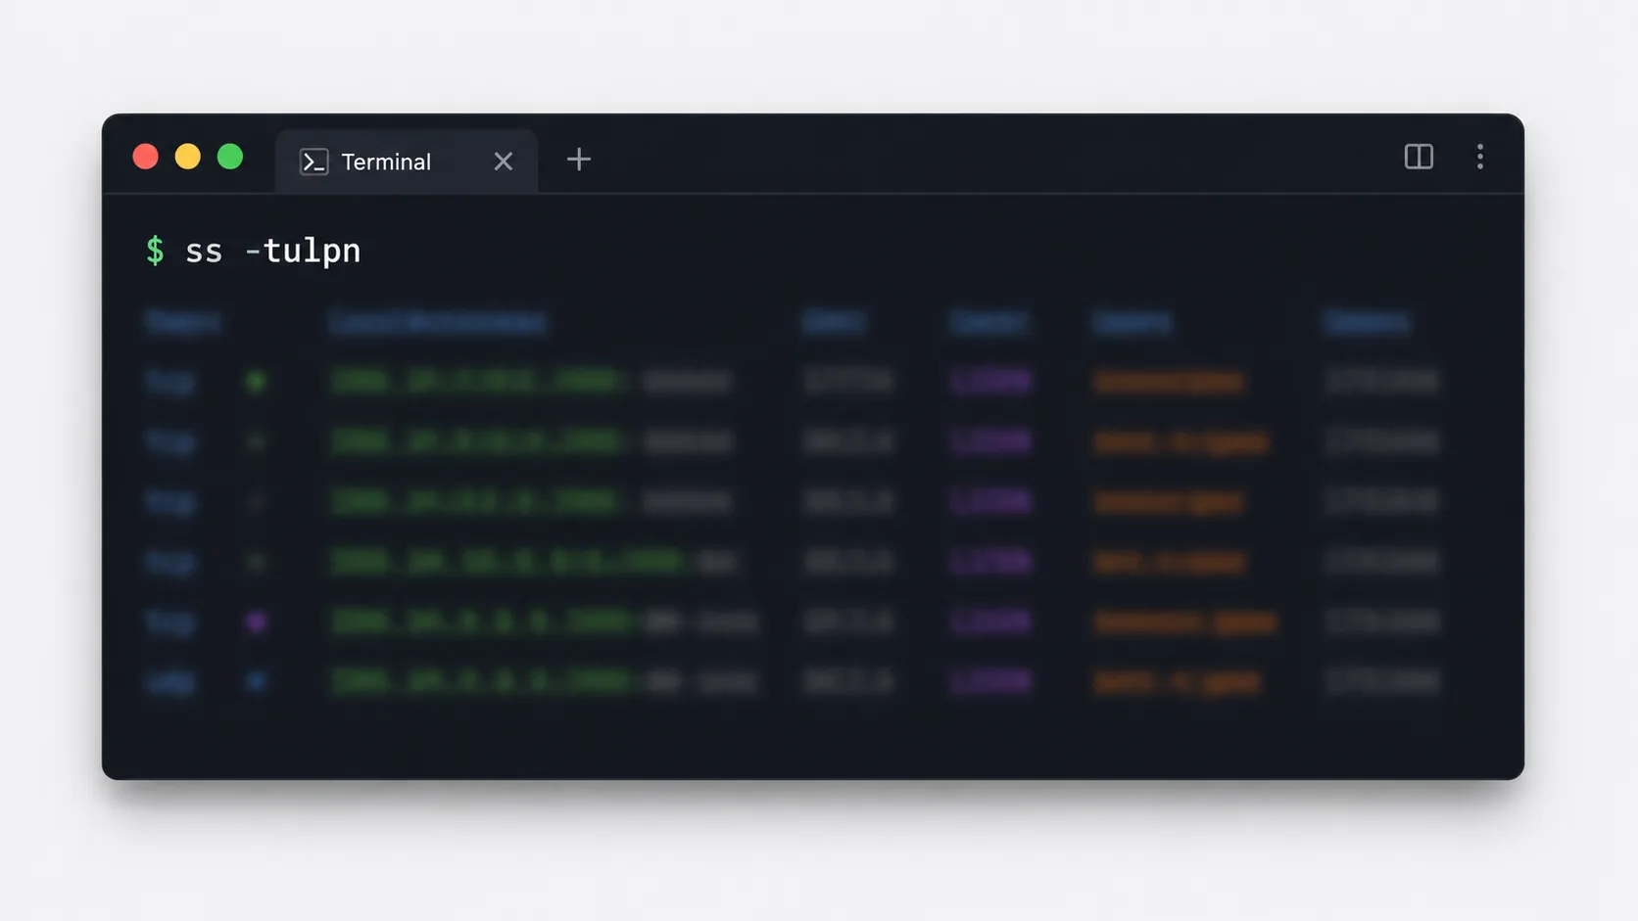Click the terminal prompt icon in tab
The image size is (1638, 921).
click(x=313, y=161)
